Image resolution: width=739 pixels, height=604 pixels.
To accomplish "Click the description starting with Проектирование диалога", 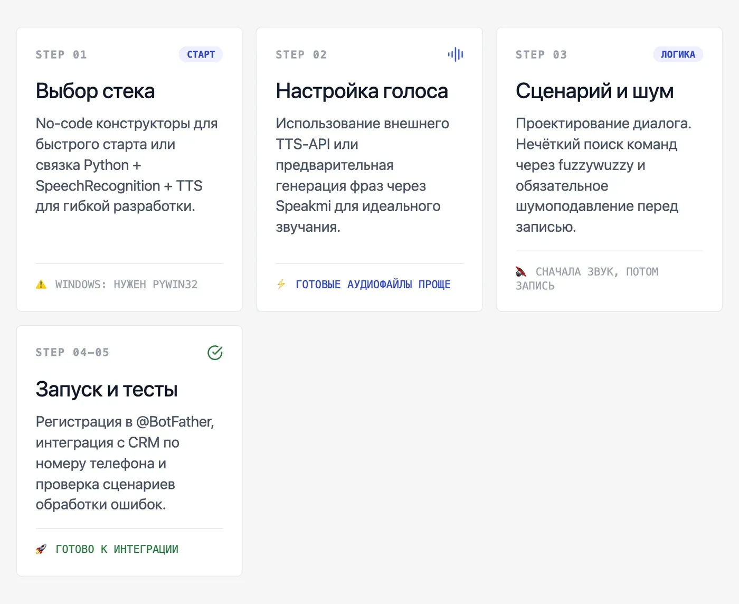I will tap(603, 175).
